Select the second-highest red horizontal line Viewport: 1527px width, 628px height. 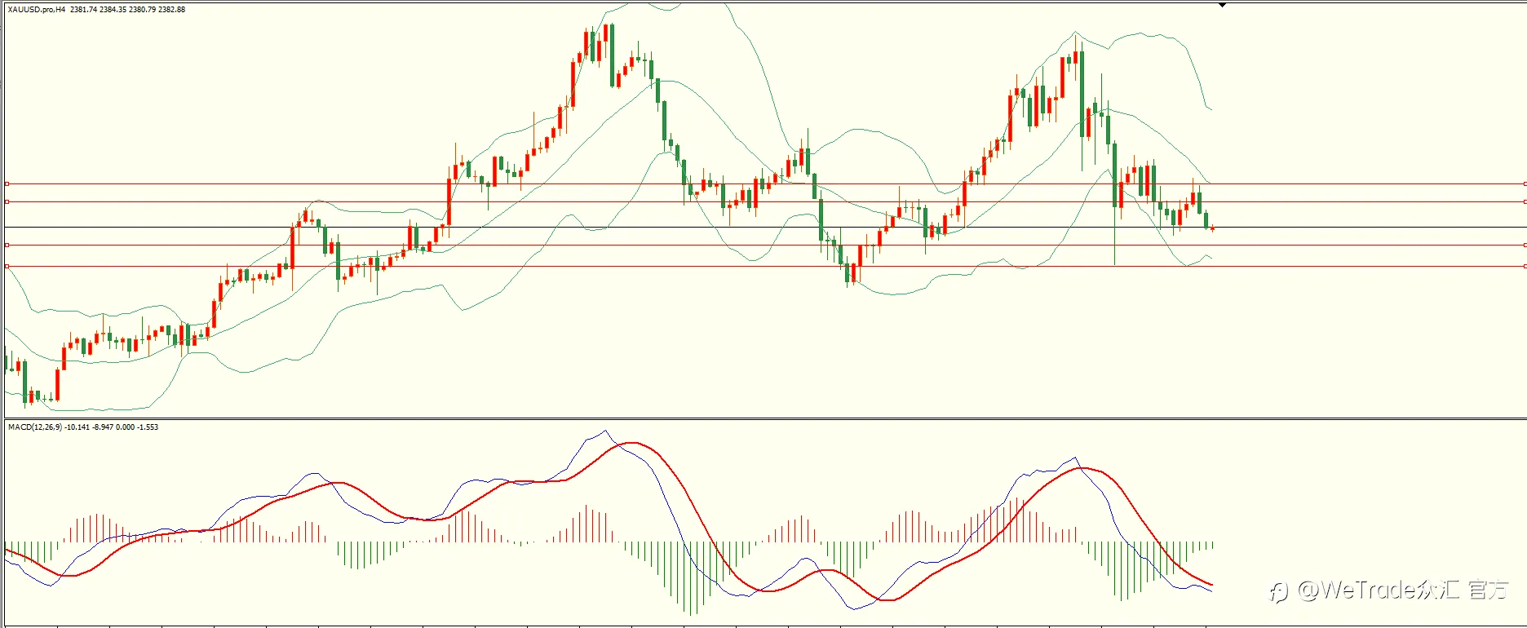[765, 201]
